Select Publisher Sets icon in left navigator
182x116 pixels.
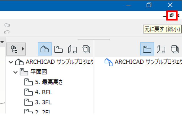point(86,49)
